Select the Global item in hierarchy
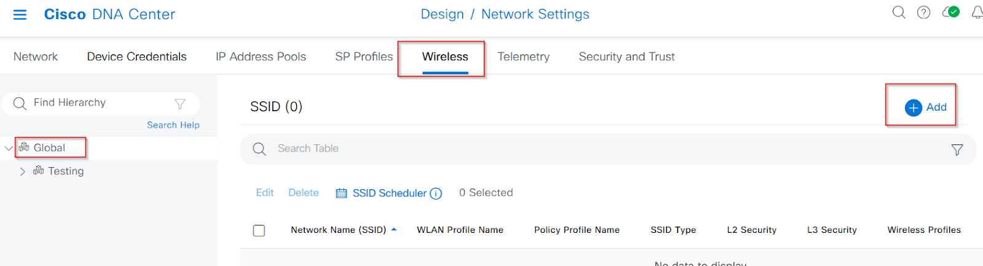Viewport: 983px width, 266px height. click(49, 148)
